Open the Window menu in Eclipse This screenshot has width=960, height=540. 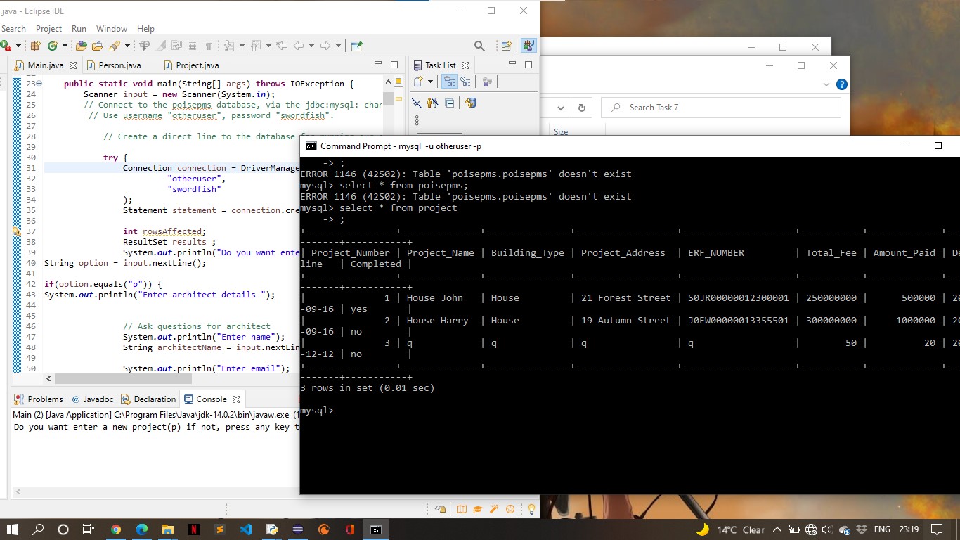(x=112, y=29)
